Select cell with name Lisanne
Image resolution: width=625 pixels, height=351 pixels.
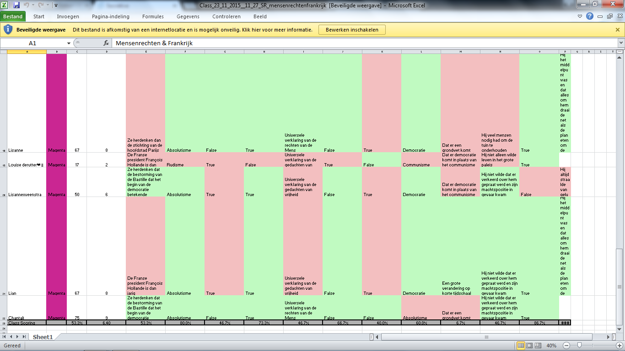tap(27, 103)
